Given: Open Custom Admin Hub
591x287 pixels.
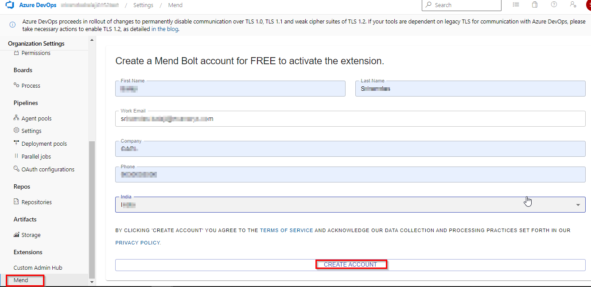Looking at the screenshot, I should click(x=38, y=268).
